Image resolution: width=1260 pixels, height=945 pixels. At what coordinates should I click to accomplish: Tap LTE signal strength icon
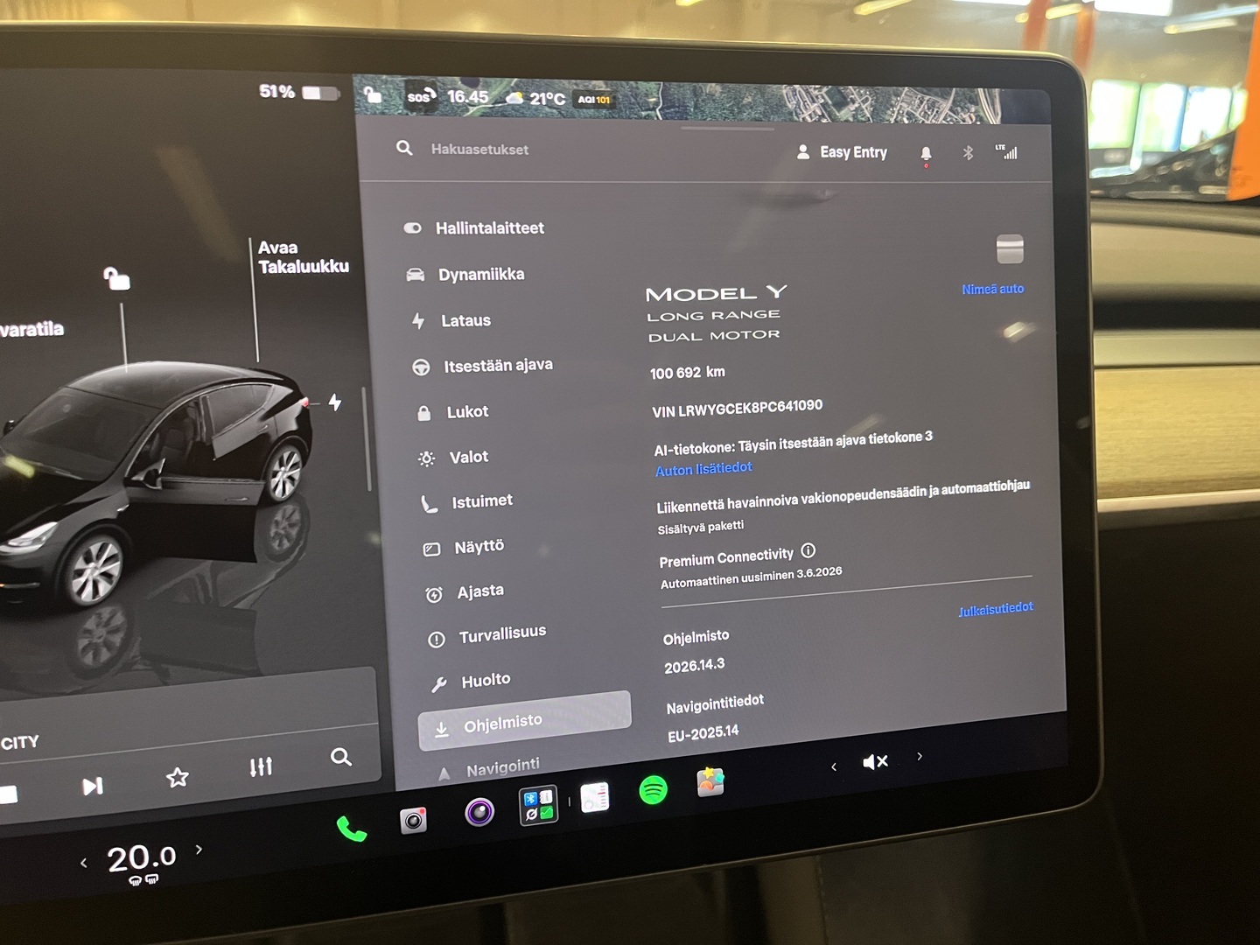tap(1006, 151)
